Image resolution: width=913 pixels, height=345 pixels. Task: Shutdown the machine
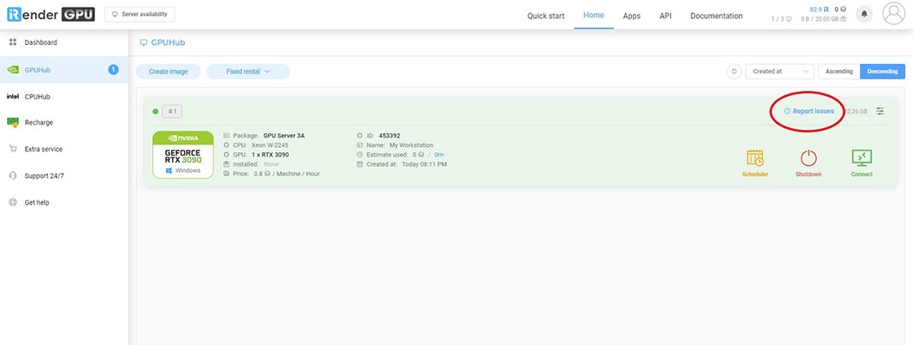point(808,163)
